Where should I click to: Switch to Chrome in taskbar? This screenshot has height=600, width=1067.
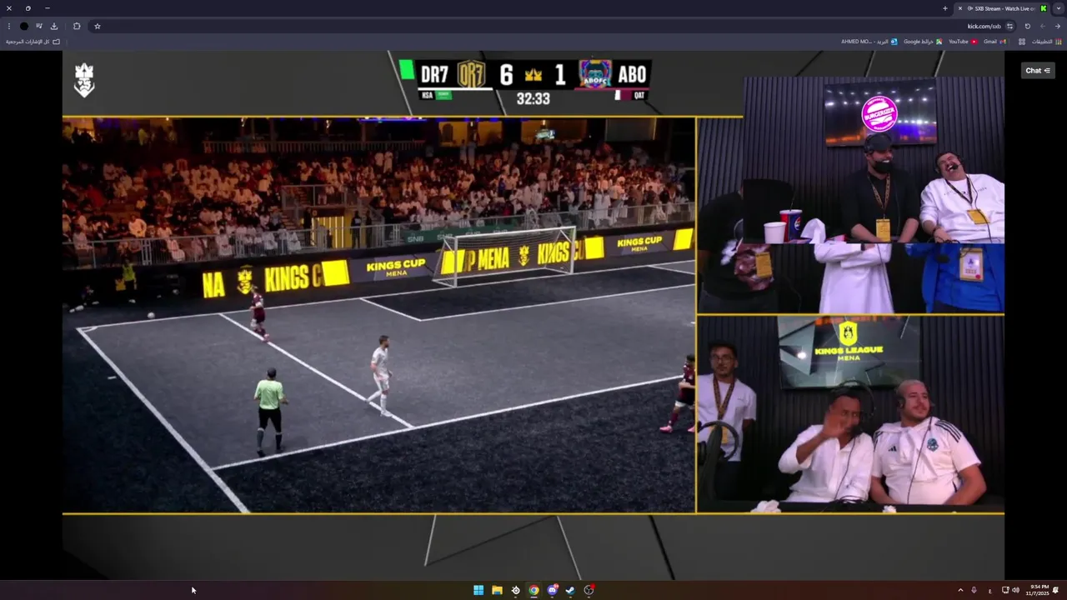pos(533,590)
